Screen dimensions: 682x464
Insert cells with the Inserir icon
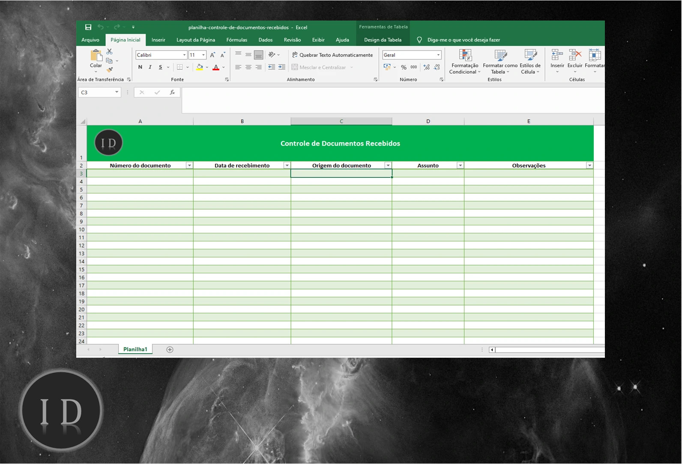point(557,55)
